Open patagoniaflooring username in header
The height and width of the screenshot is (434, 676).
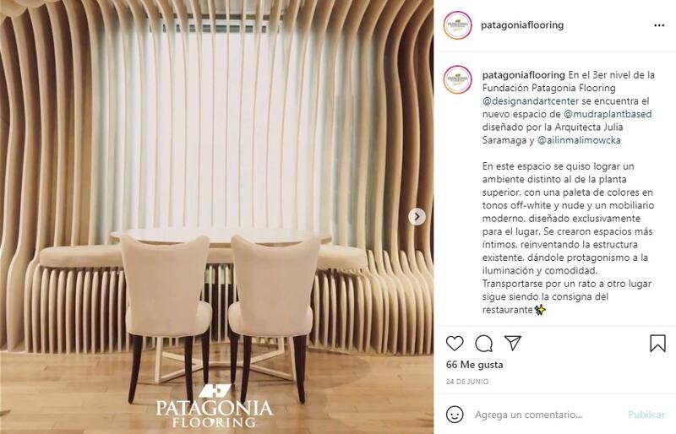click(x=522, y=25)
